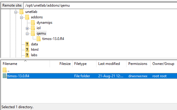Sort by Owner/Group column header
The width and height of the screenshot is (177, 110).
[164, 64]
